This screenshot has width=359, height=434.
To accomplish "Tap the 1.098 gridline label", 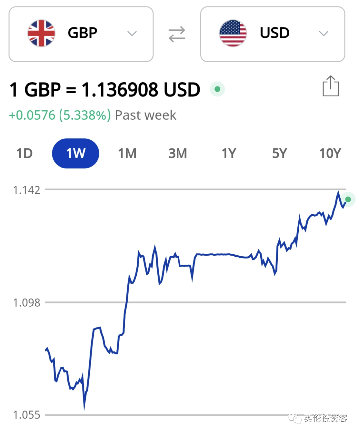I will pos(26,303).
